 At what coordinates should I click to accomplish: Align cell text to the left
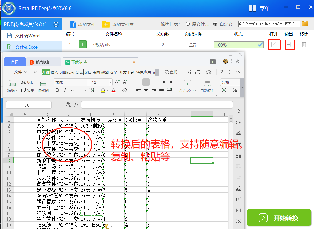pyautogui.click(x=138, y=90)
